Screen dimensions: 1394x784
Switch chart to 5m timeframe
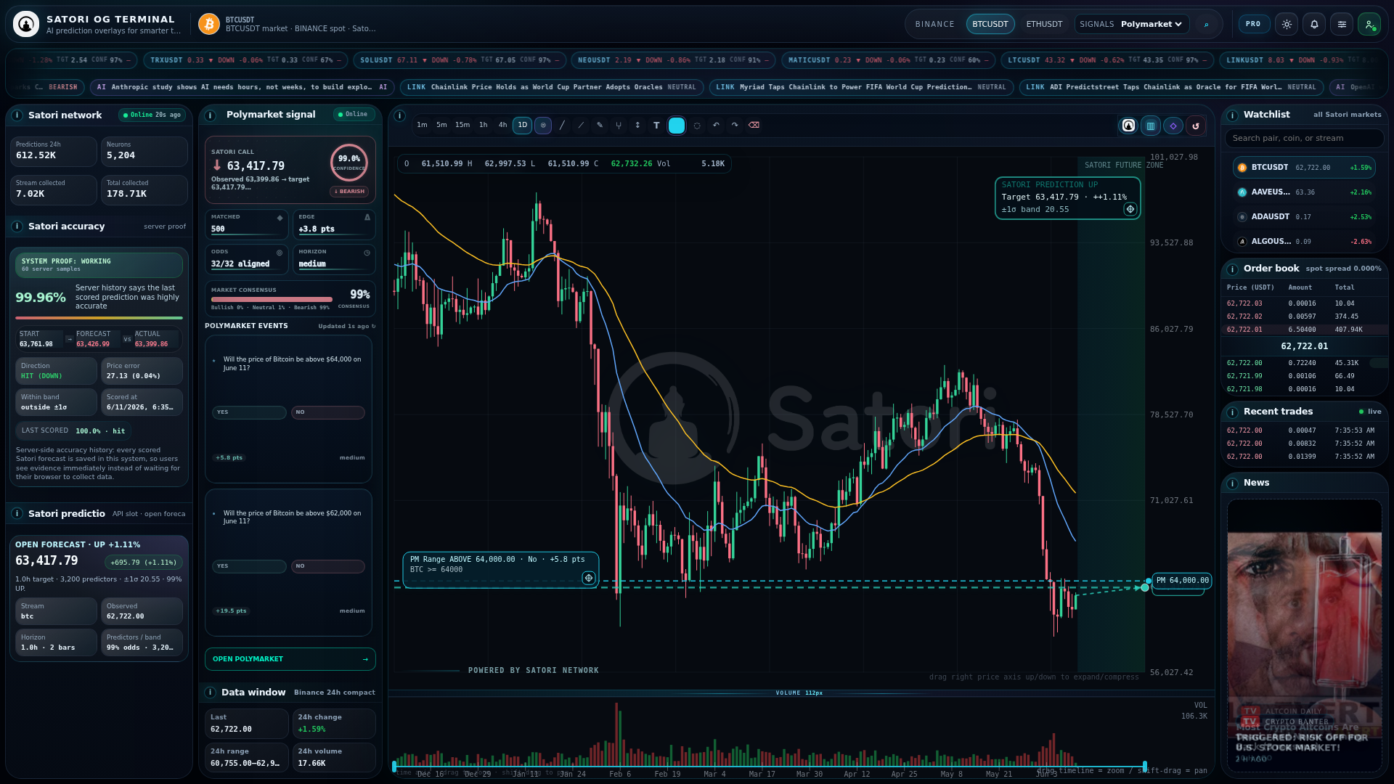pos(441,125)
